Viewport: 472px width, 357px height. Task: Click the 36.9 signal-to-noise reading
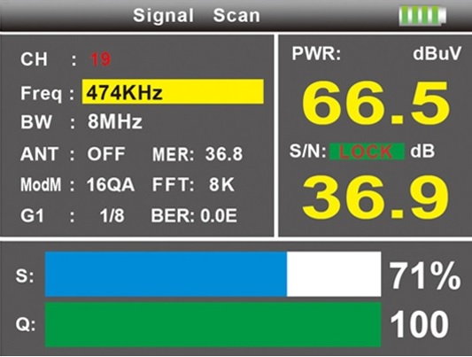375,198
